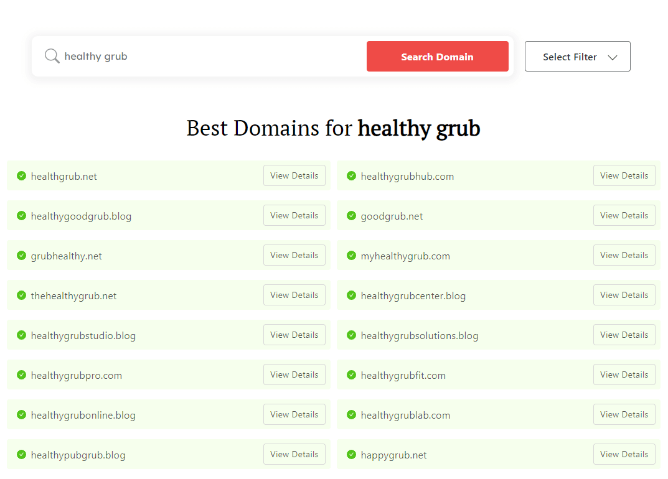
Task: Click green check icon beside healthygrubsolutions.blog
Action: [351, 335]
